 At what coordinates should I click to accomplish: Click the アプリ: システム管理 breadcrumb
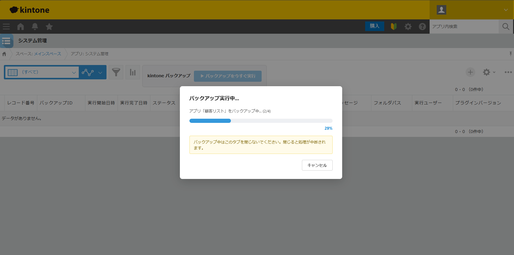(x=89, y=54)
